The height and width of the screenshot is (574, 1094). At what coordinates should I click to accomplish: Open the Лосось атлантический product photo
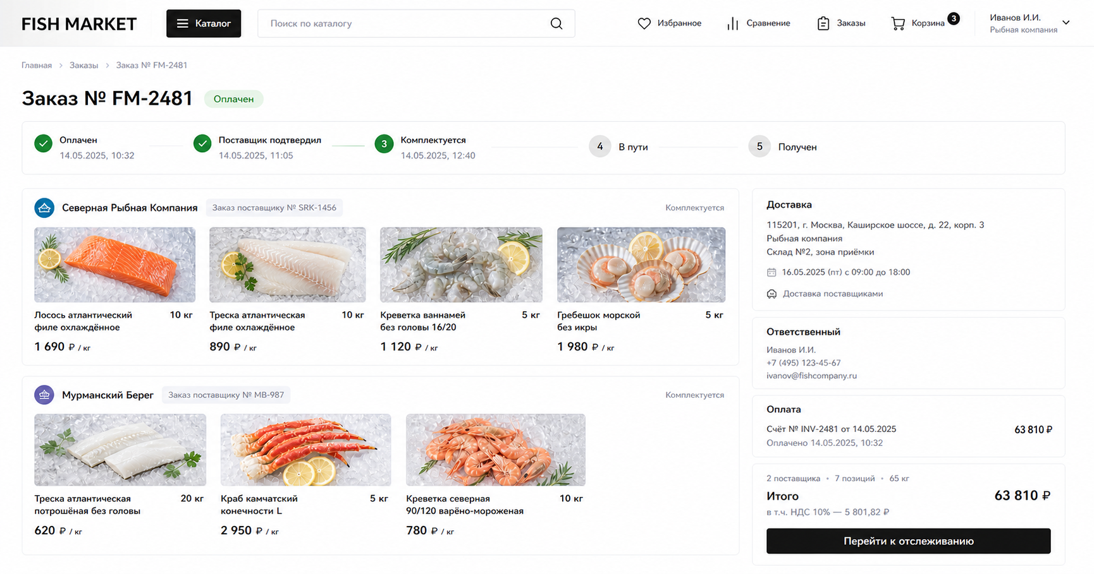tap(114, 265)
